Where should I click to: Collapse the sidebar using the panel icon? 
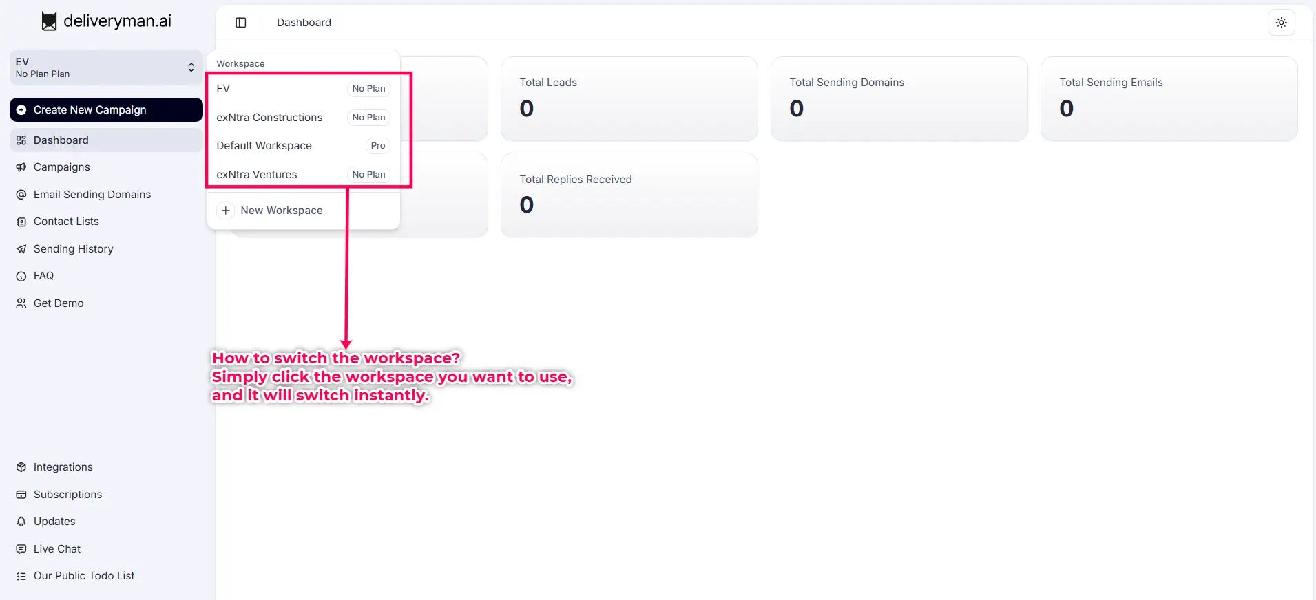241,23
